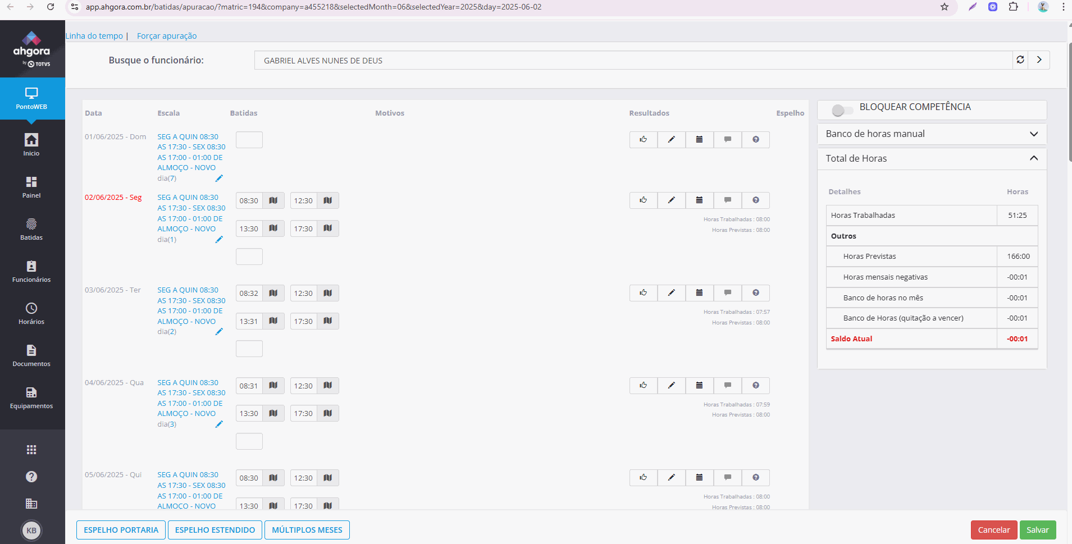Click map icon next to 08:32 punch

click(x=273, y=293)
